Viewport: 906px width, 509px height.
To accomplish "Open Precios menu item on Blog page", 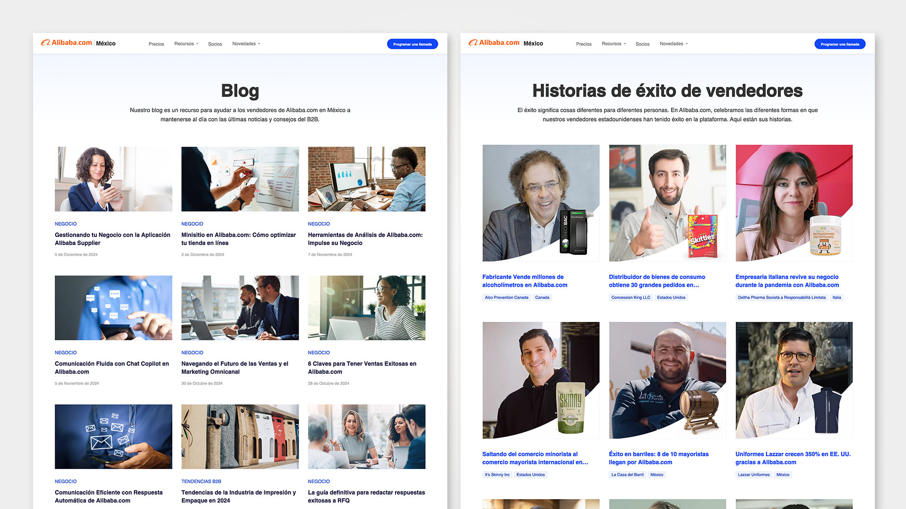I will (156, 44).
